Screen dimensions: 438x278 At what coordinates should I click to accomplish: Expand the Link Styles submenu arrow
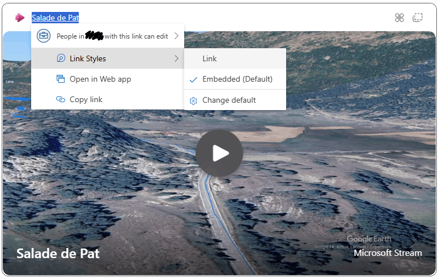(176, 58)
